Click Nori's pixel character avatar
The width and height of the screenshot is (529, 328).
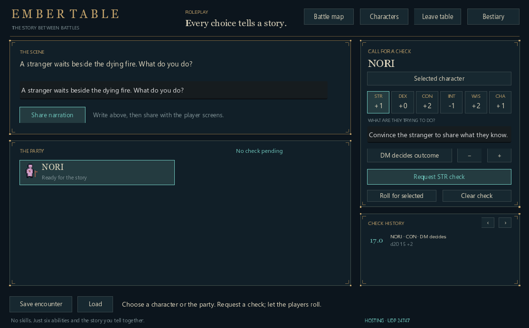pos(31,171)
